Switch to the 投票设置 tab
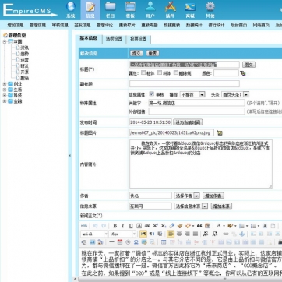 (x=139, y=39)
